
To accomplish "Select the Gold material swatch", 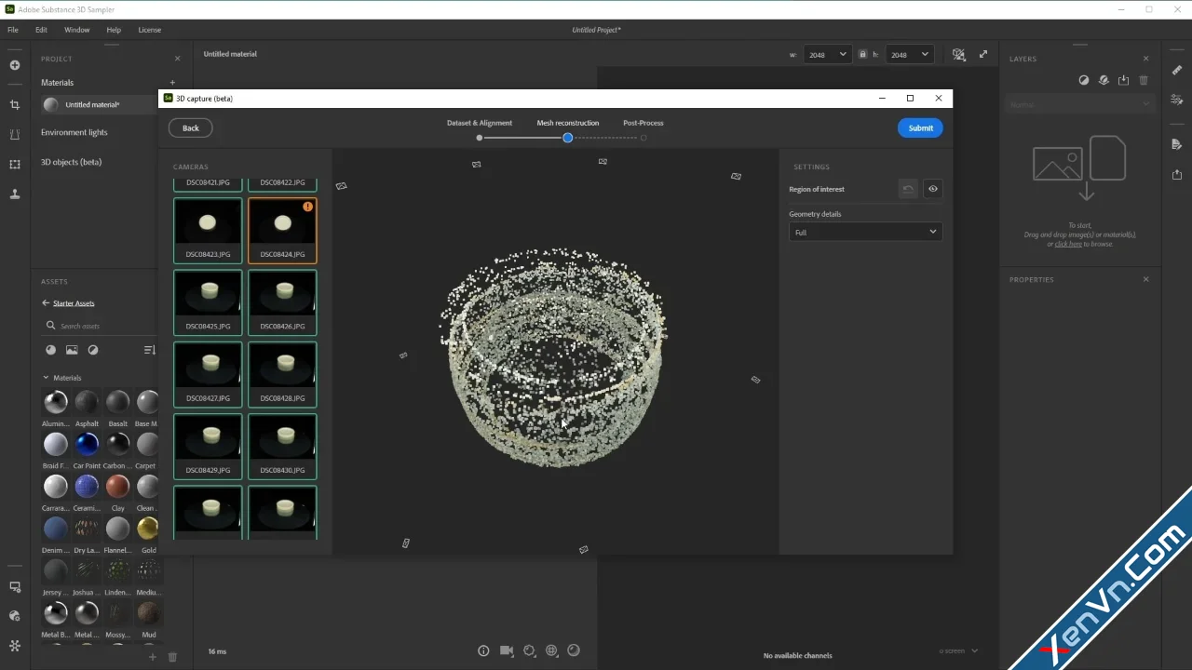I will point(148,529).
